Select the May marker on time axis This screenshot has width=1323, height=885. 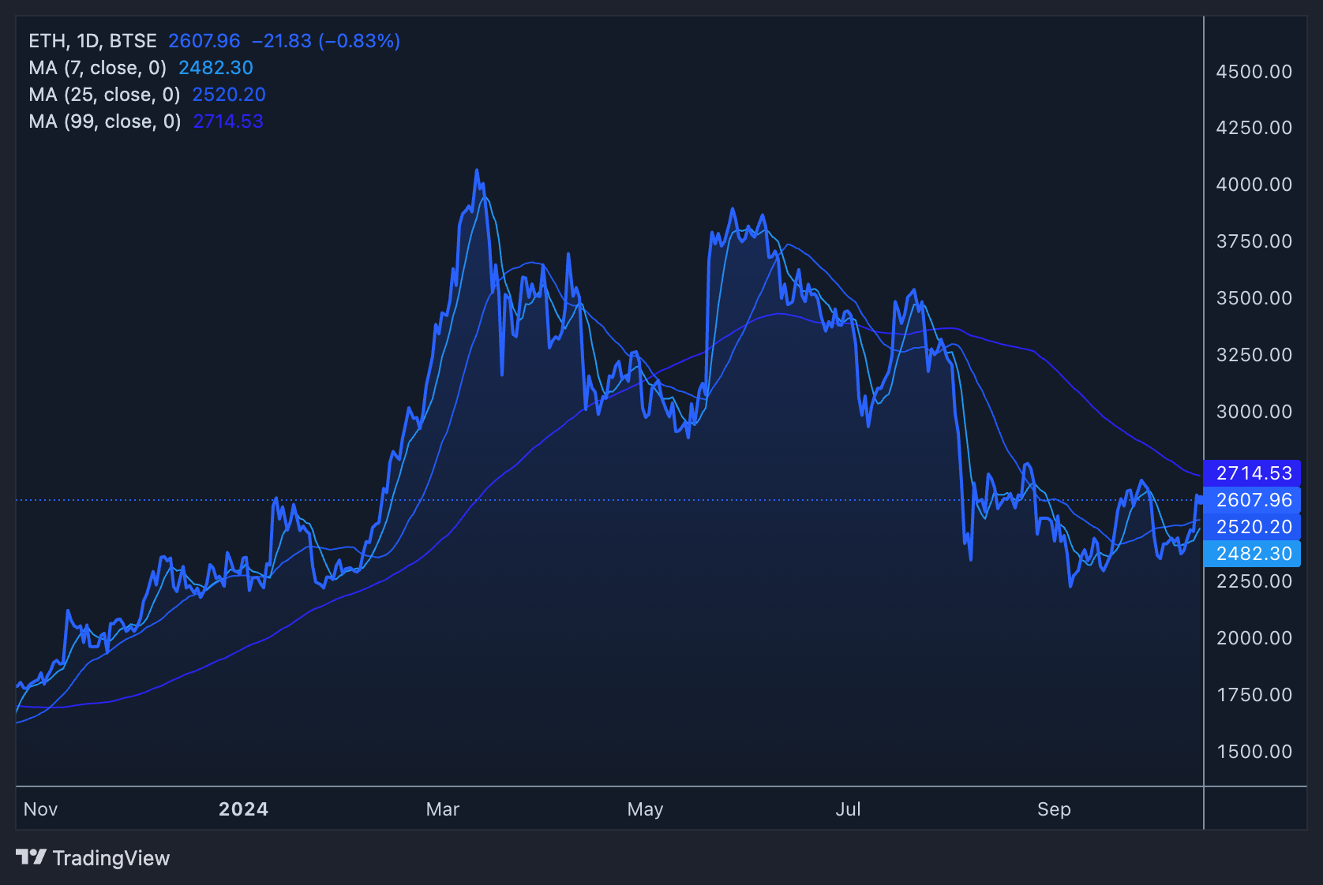tap(645, 809)
